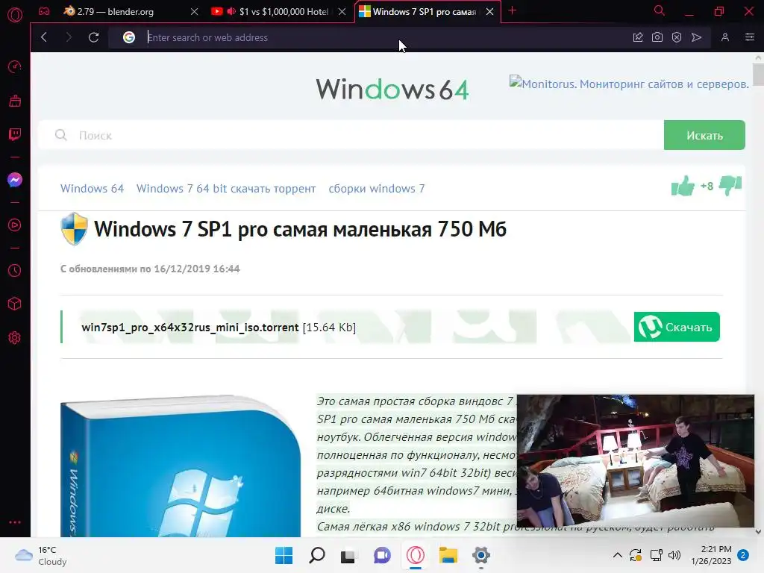Viewport: 764px width, 573px height.
Task: Open сборки windows 7 link
Action: (x=377, y=189)
